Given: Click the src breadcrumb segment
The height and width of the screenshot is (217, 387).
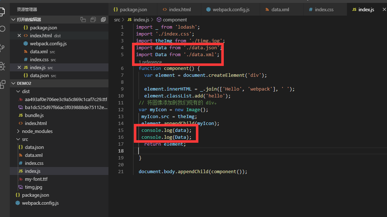Looking at the screenshot, I should pos(117,20).
